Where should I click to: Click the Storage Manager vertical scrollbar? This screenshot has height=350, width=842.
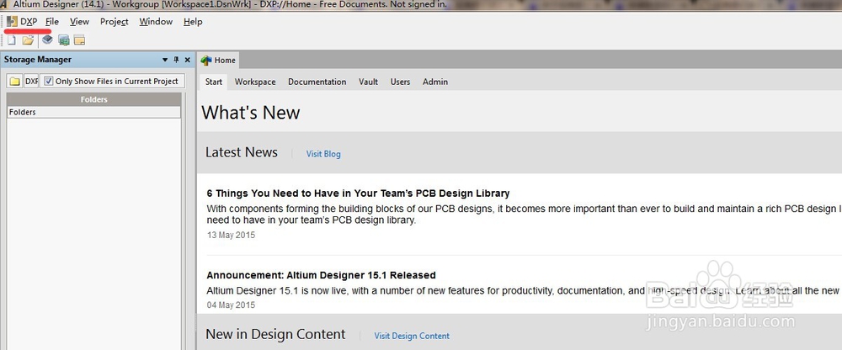tap(184, 220)
